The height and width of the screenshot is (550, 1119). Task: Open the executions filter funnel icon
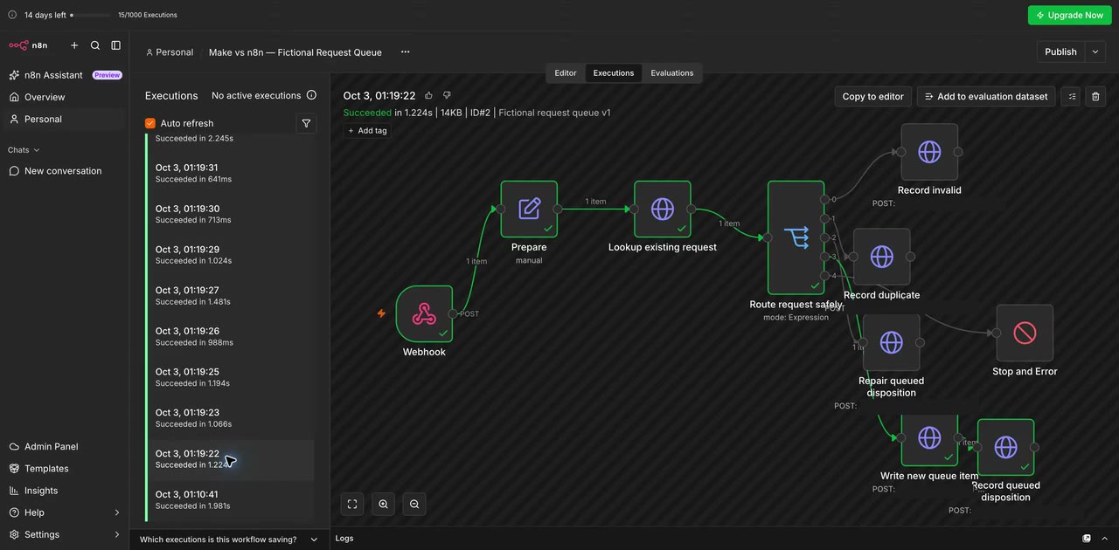(306, 123)
